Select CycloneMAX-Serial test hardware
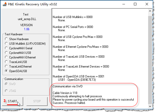Image resolution: width=155 pixels, height=112 pixels. 6,48
